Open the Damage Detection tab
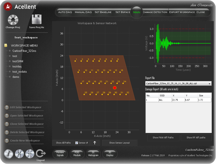 (155, 12)
